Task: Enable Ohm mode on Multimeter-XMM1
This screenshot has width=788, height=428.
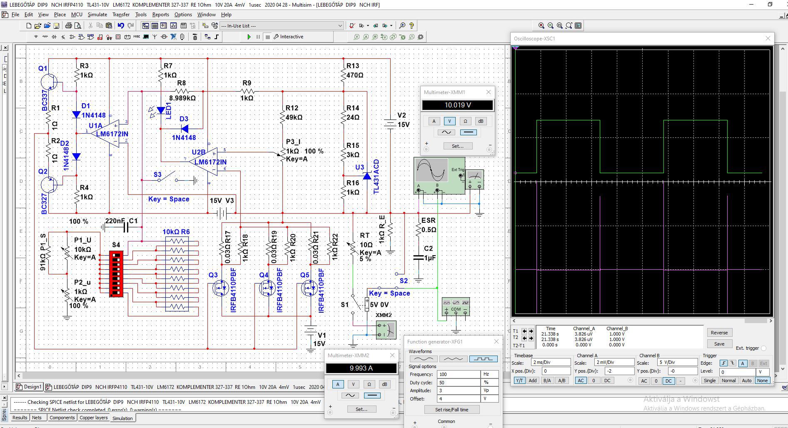Action: click(x=465, y=121)
